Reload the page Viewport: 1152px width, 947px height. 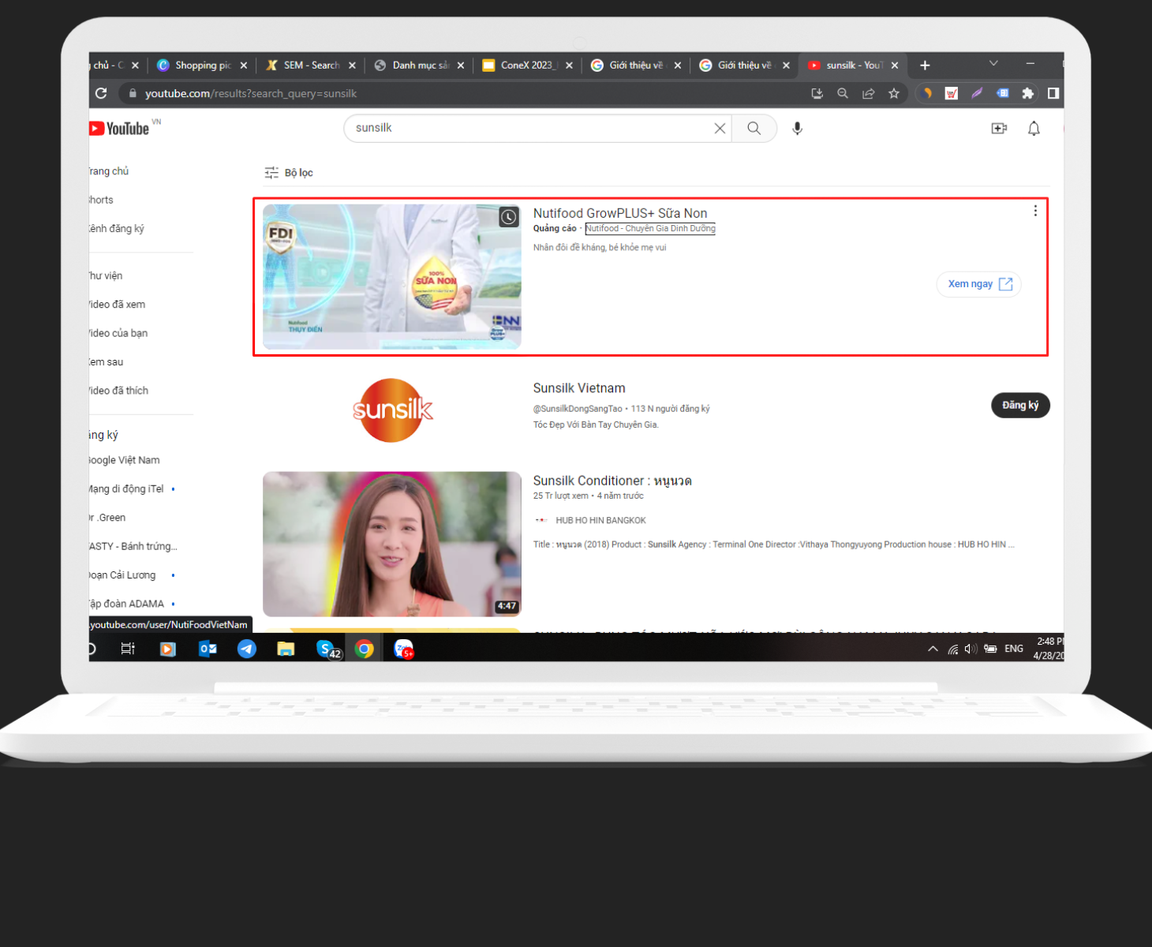(101, 94)
